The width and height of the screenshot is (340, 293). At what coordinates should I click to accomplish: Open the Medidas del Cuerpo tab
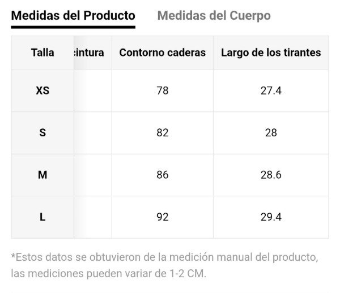click(x=214, y=15)
